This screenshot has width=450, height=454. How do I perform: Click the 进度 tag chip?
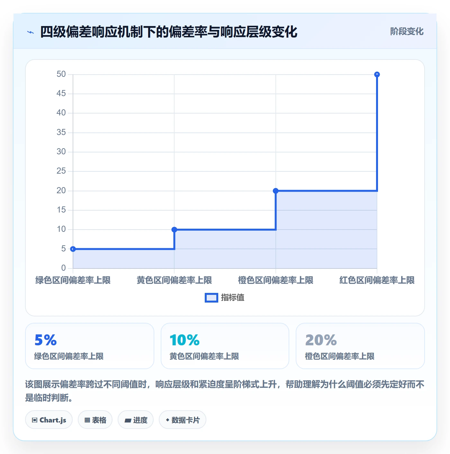pos(136,420)
